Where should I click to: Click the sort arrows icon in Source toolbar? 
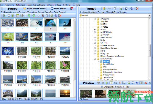click(x=13, y=15)
